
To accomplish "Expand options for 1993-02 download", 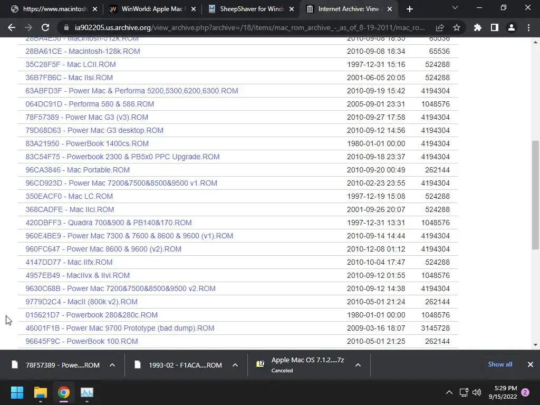I will 235,365.
